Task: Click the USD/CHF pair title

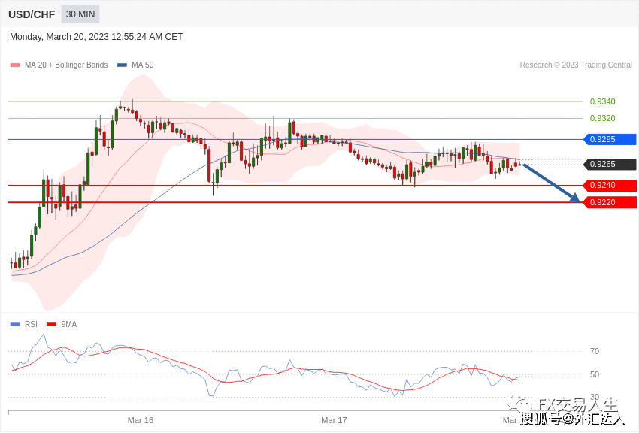Action: tap(32, 14)
